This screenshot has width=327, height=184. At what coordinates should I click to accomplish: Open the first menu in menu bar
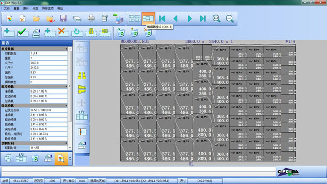(7, 9)
